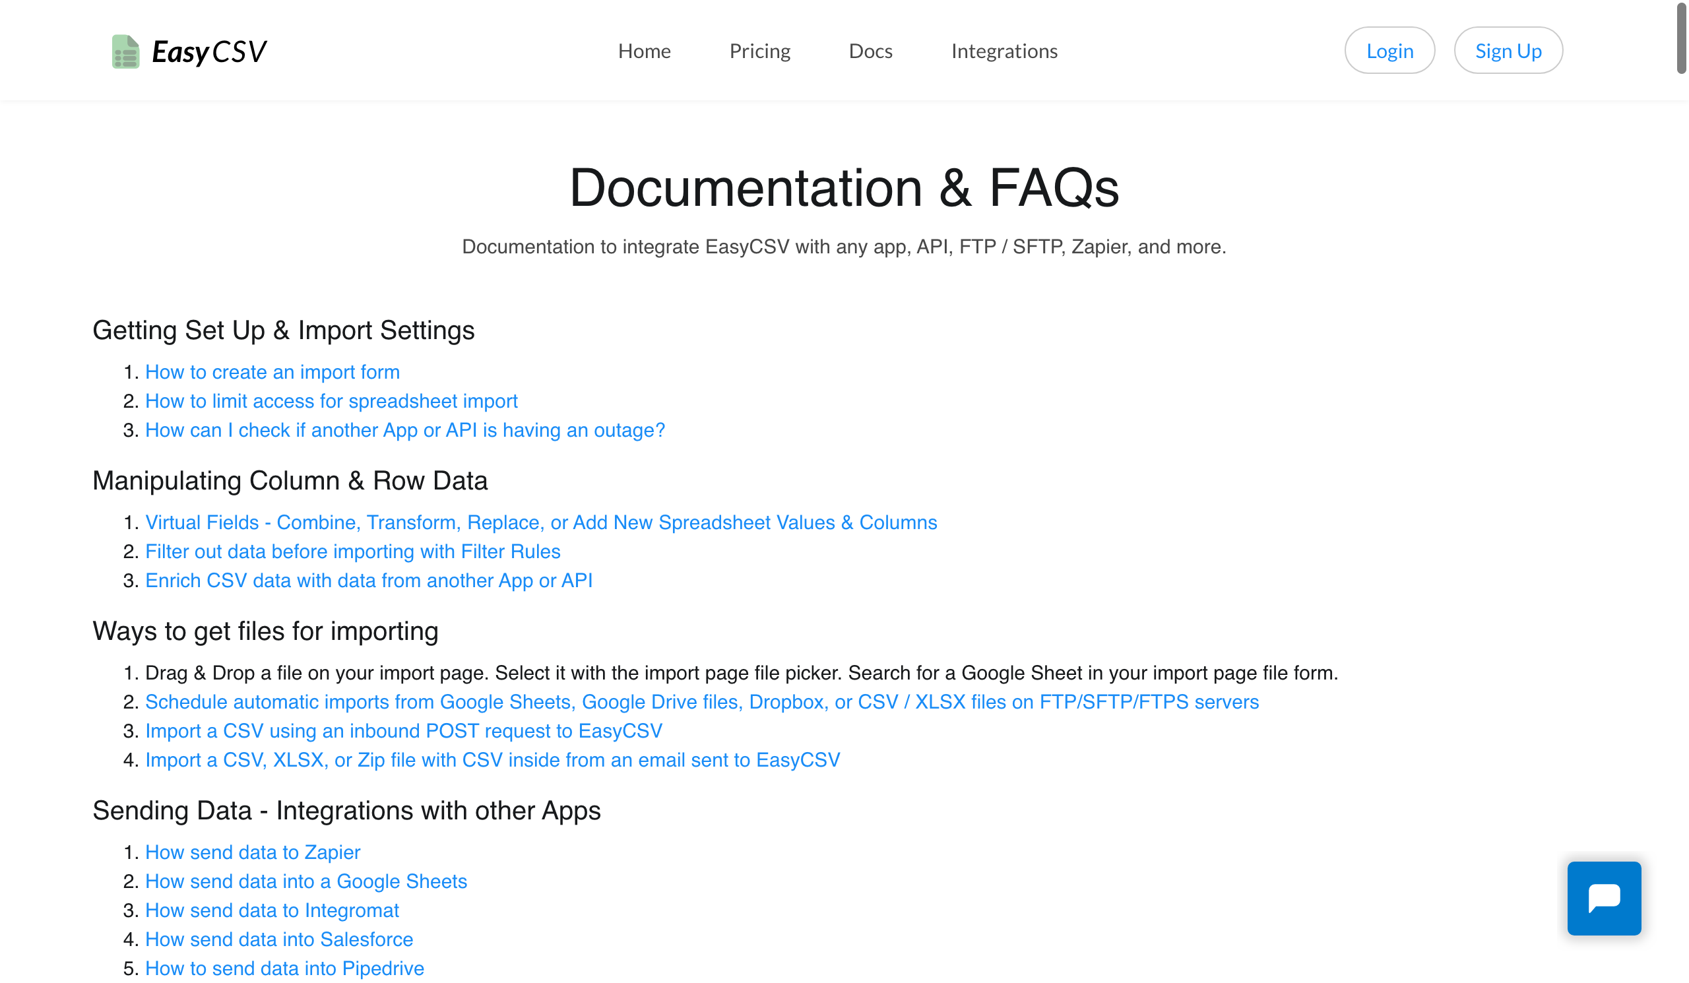
Task: Open the Virtual Fields documentation link
Action: (x=541, y=522)
